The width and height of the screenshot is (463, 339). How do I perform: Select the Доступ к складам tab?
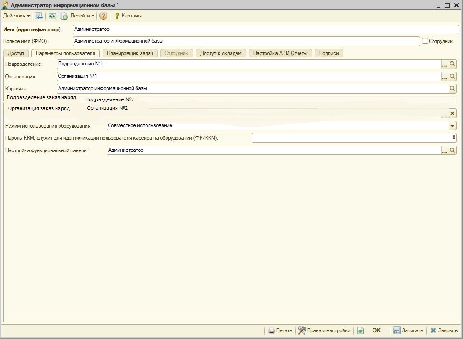(x=221, y=53)
